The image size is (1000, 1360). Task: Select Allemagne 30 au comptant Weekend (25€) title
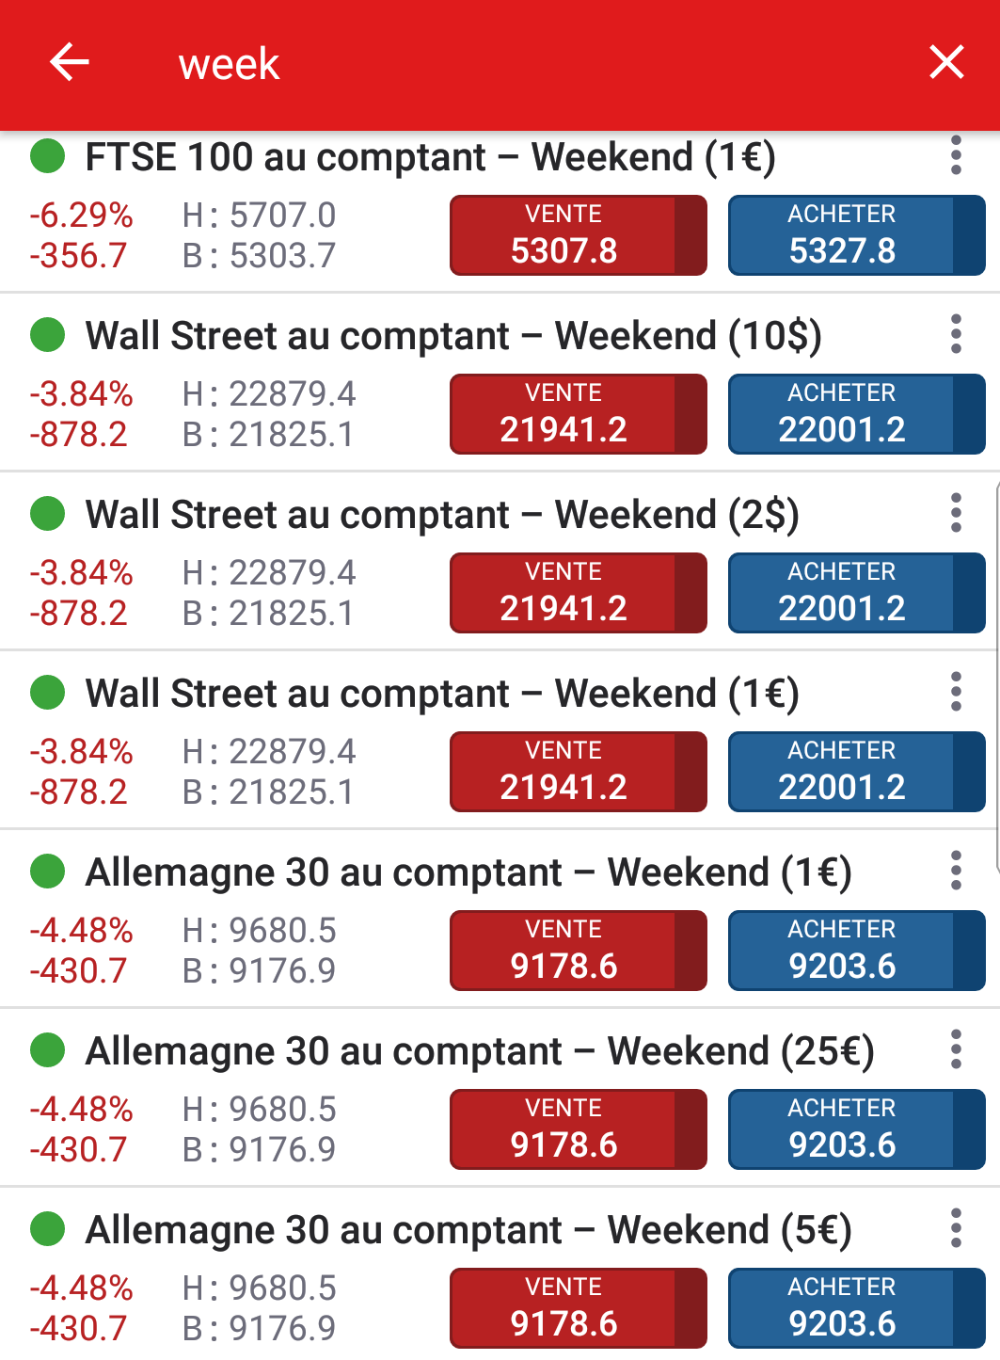click(x=479, y=1051)
